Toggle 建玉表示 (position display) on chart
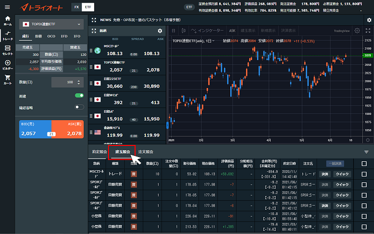The width and height of the screenshot is (374, 234). tap(248, 31)
